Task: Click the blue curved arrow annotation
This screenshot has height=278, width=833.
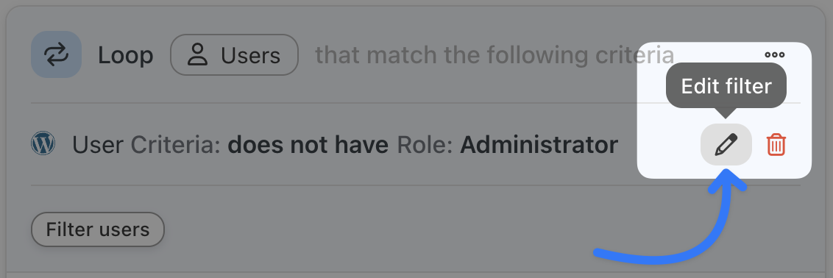Action: coord(670,220)
